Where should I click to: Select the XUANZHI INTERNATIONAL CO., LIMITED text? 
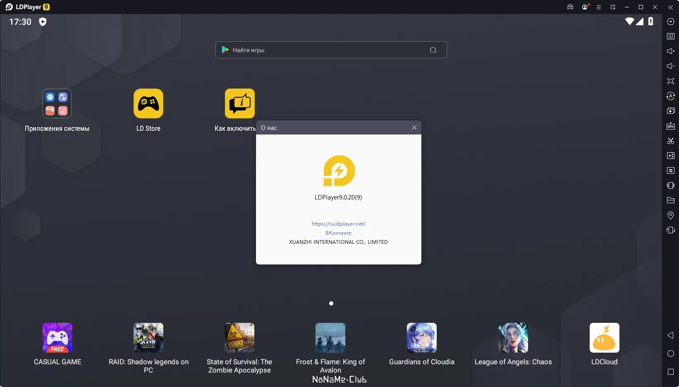(338, 242)
